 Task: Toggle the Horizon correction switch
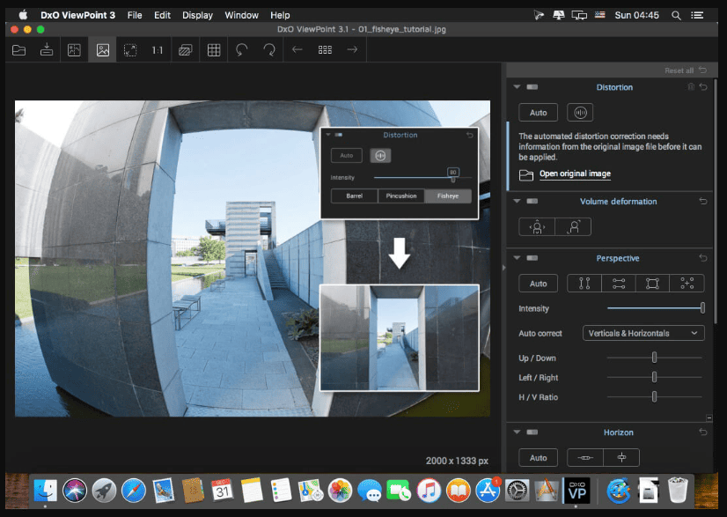(x=532, y=432)
